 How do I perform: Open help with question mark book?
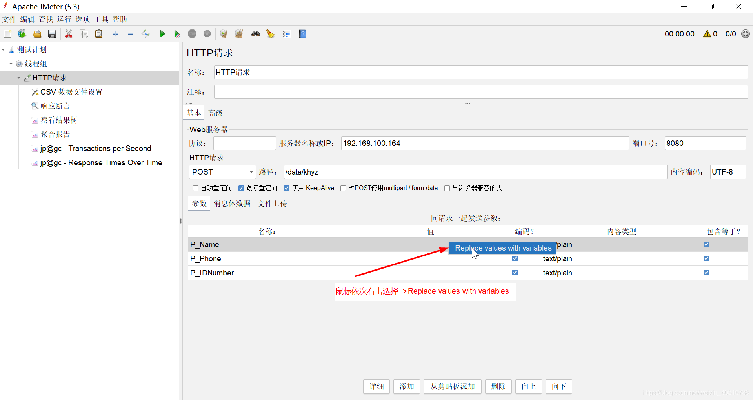[x=302, y=34]
